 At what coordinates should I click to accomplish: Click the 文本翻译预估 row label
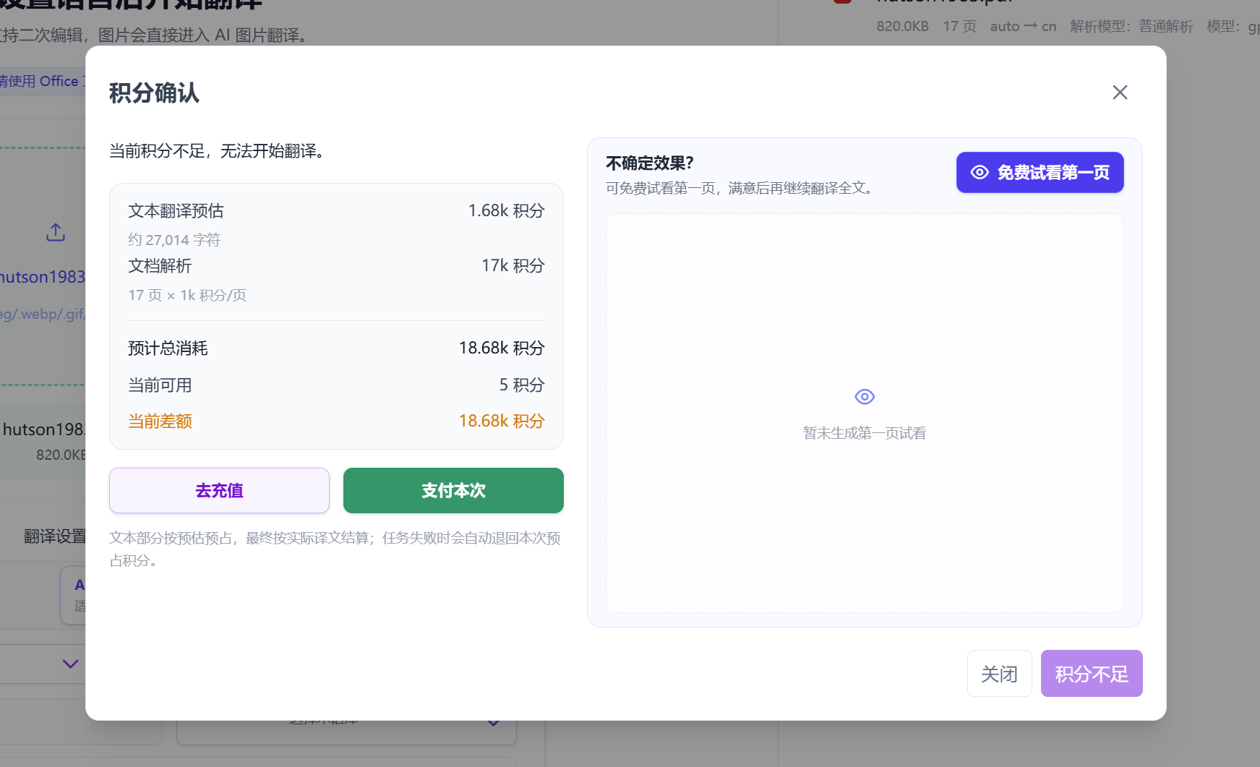pos(176,211)
